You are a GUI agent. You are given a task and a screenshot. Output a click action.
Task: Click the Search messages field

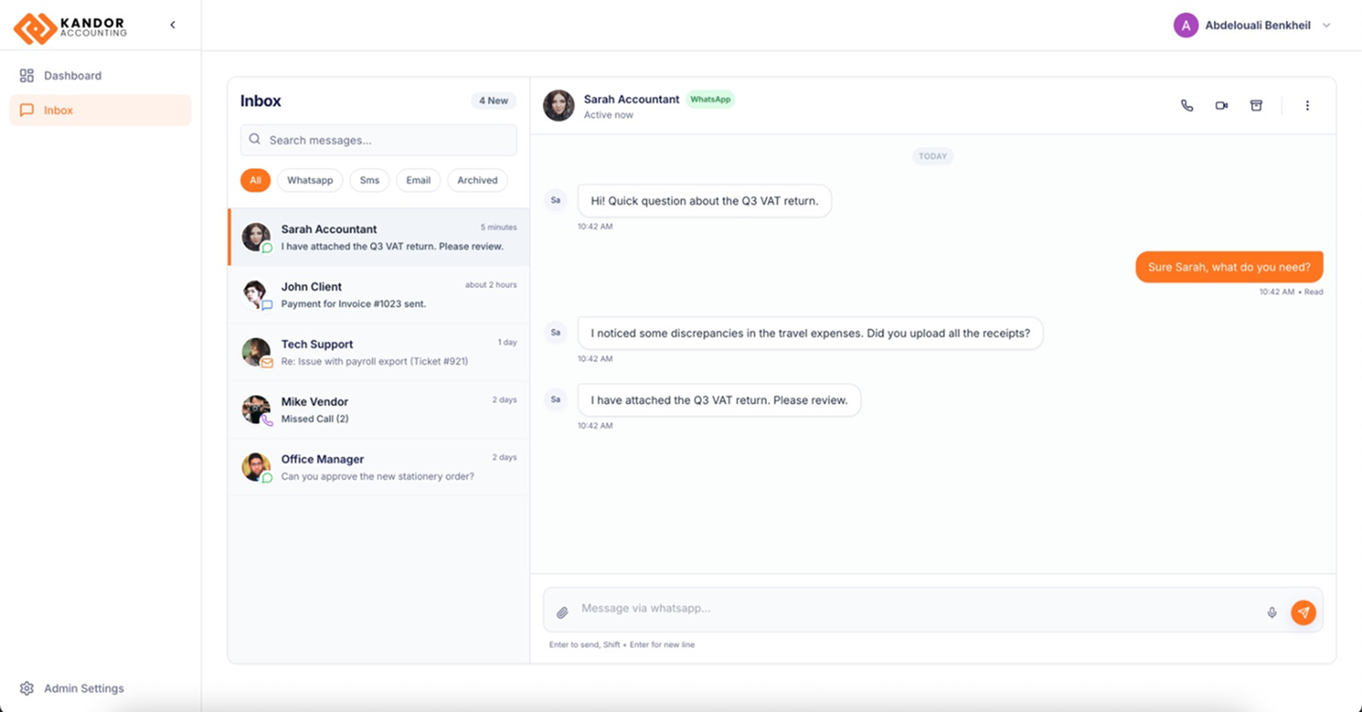[387, 140]
